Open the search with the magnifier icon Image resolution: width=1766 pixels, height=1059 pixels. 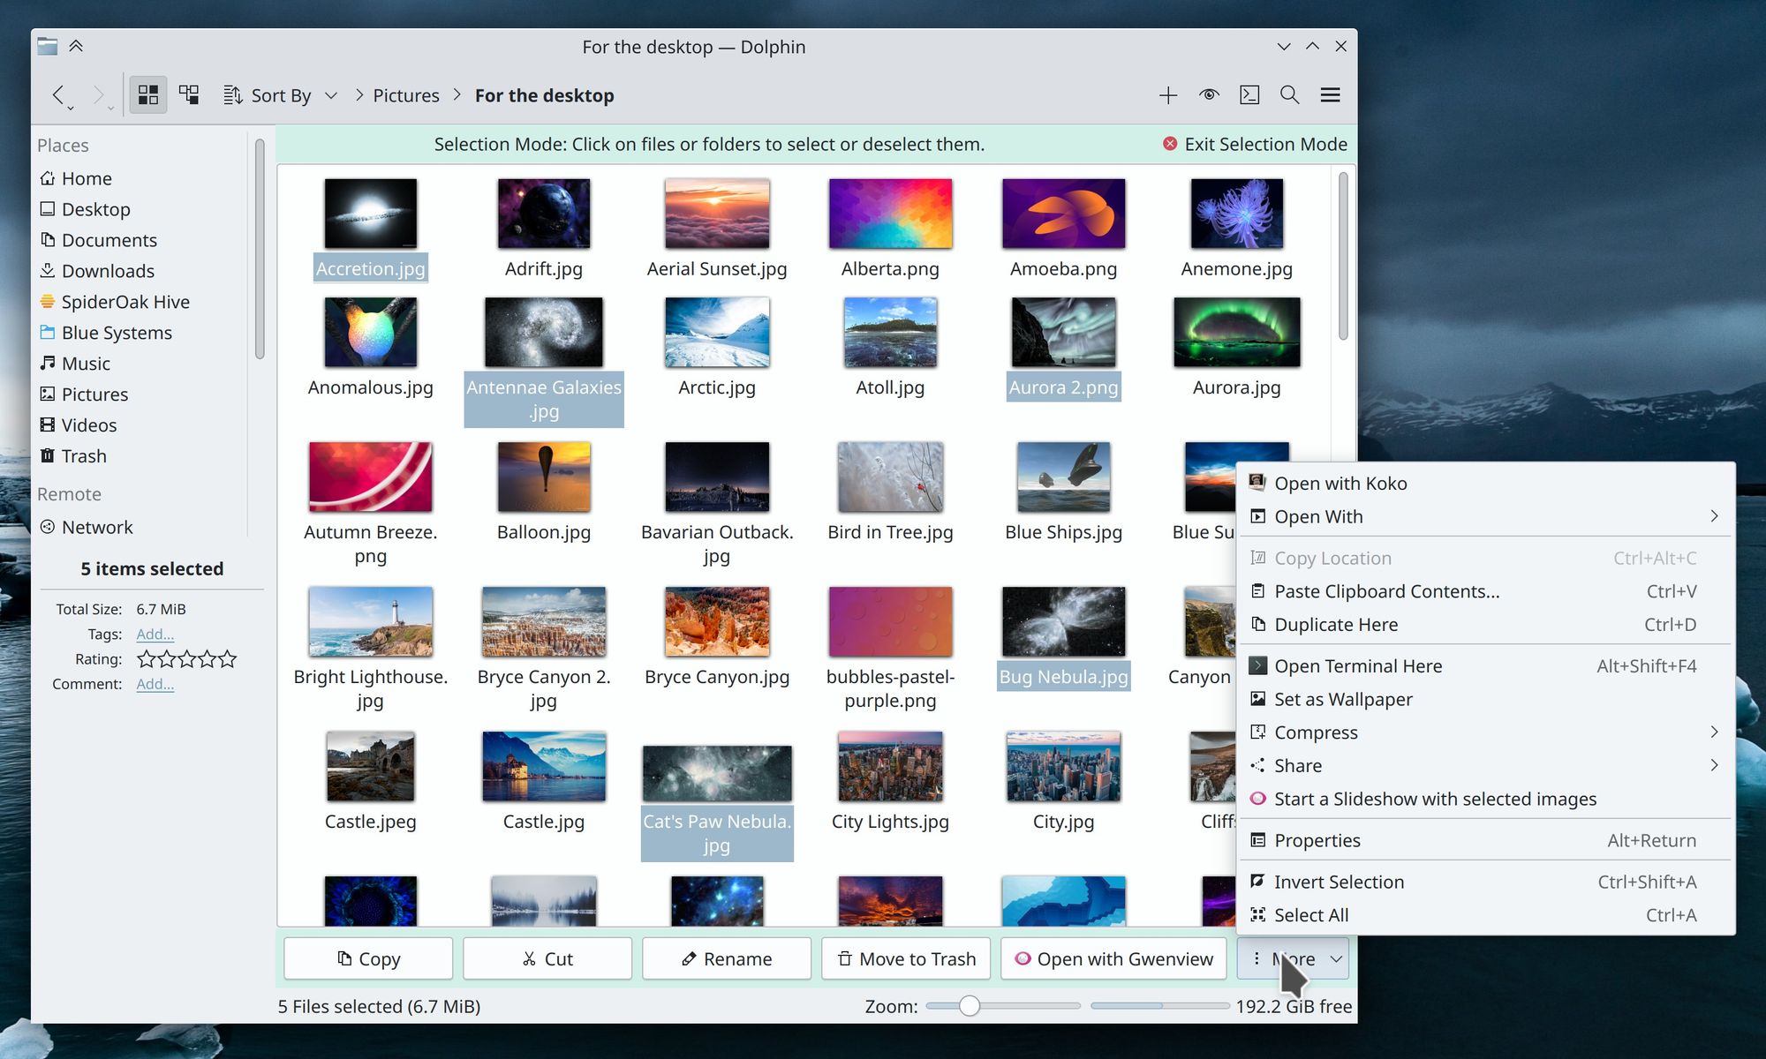(1289, 94)
